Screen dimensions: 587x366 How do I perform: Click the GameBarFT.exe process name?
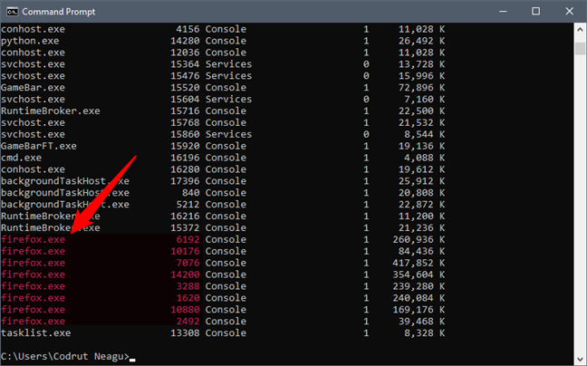38,146
